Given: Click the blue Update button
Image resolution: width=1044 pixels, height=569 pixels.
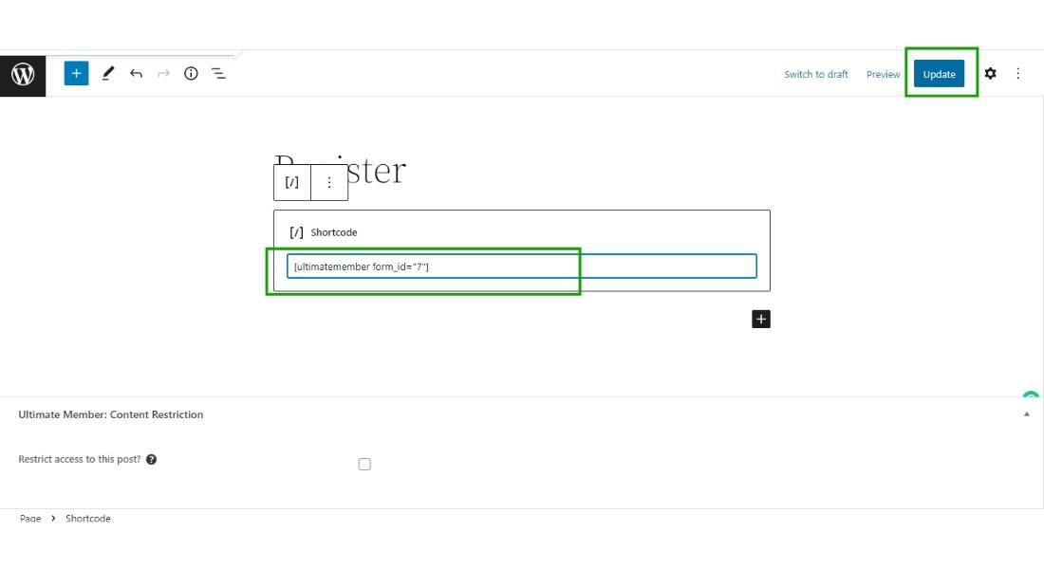Looking at the screenshot, I should pos(939,74).
